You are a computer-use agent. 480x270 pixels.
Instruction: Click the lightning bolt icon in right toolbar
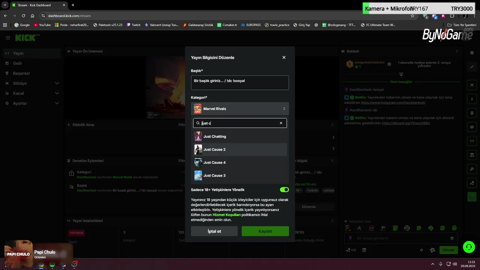click(472, 99)
